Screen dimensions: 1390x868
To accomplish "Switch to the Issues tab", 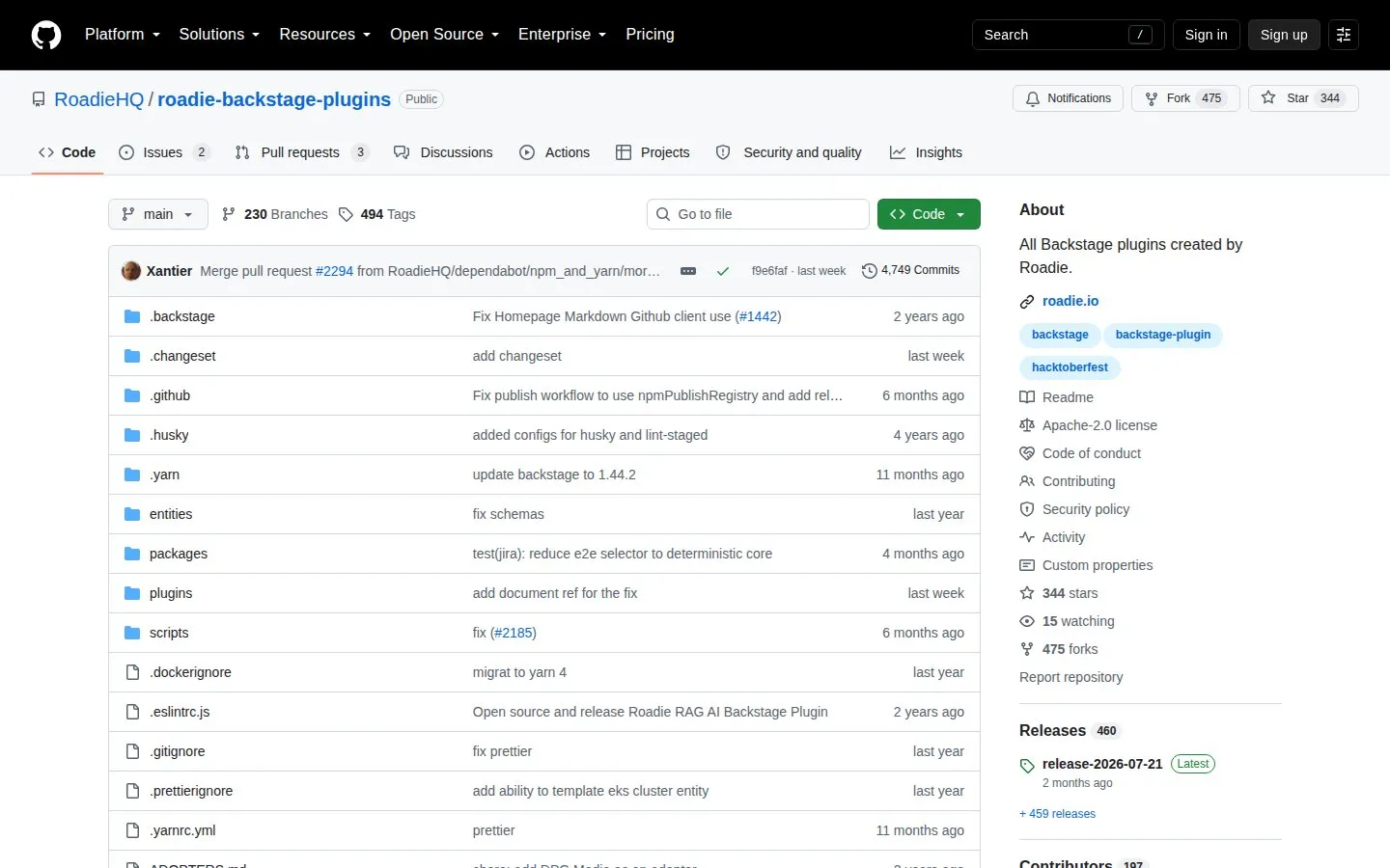I will (163, 152).
